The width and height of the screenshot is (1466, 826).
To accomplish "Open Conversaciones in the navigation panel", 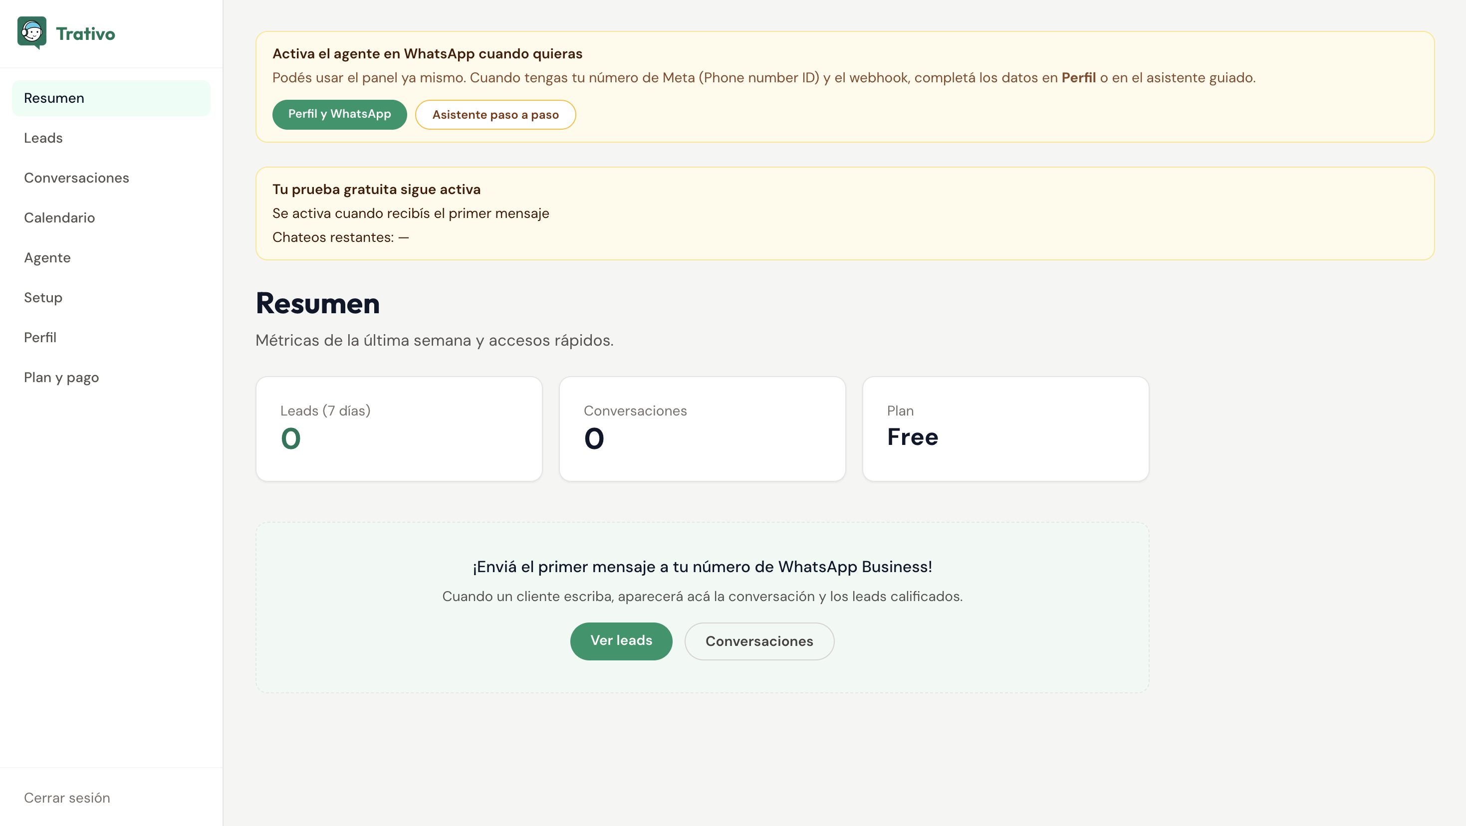I will (x=76, y=178).
